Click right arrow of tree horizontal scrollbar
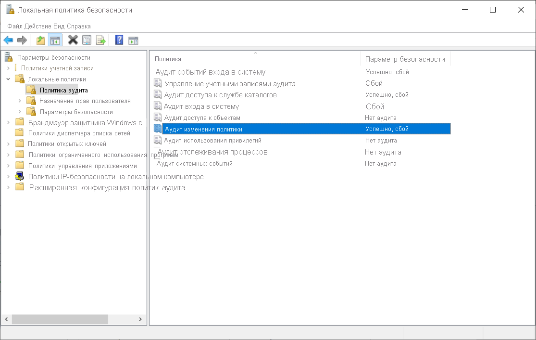The height and width of the screenshot is (340, 536). click(x=140, y=319)
